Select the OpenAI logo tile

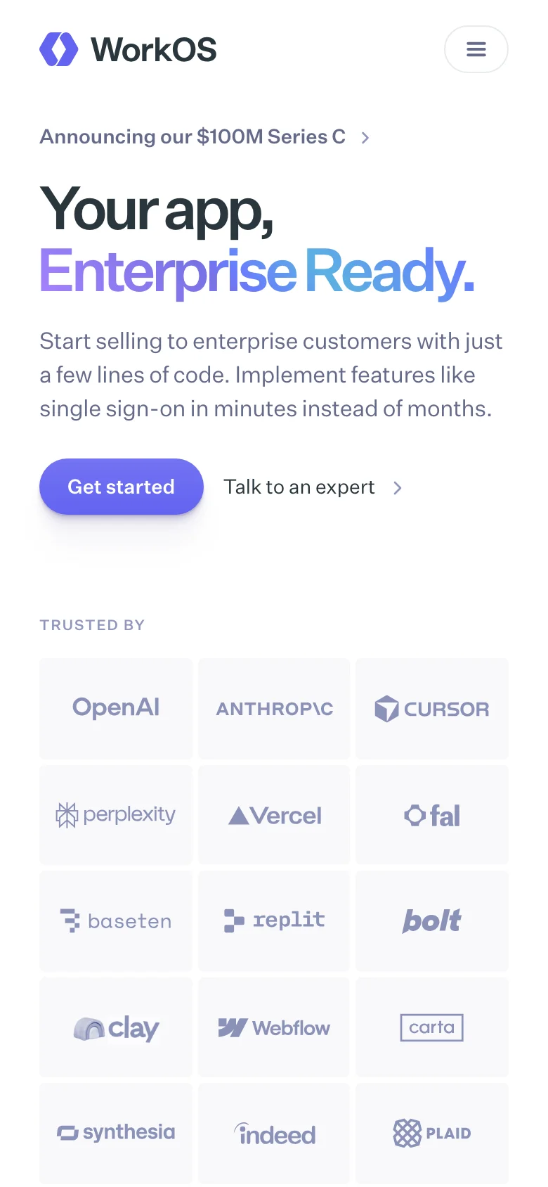(x=116, y=708)
